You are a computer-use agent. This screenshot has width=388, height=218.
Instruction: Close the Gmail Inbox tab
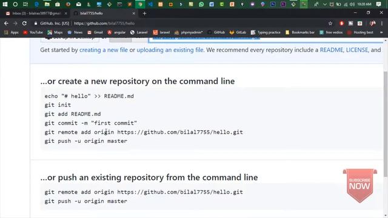point(65,13)
